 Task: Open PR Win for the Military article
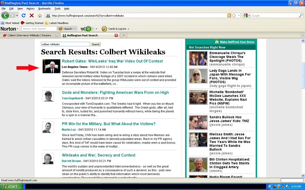pos(109,124)
